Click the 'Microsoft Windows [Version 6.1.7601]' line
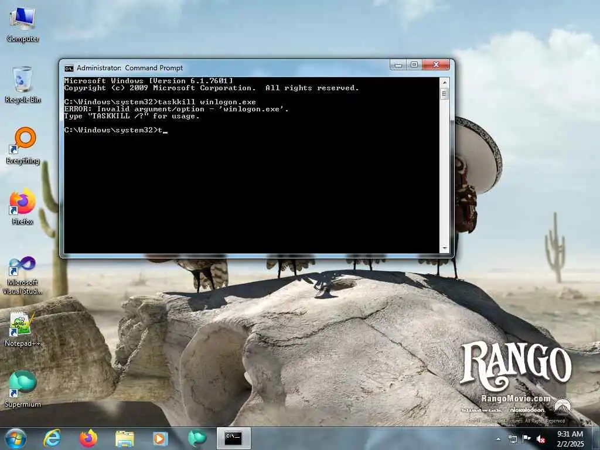Viewport: 600px width, 450px height. pyautogui.click(x=148, y=81)
